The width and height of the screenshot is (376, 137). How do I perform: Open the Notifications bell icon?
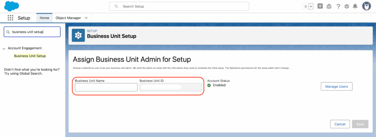355,7
